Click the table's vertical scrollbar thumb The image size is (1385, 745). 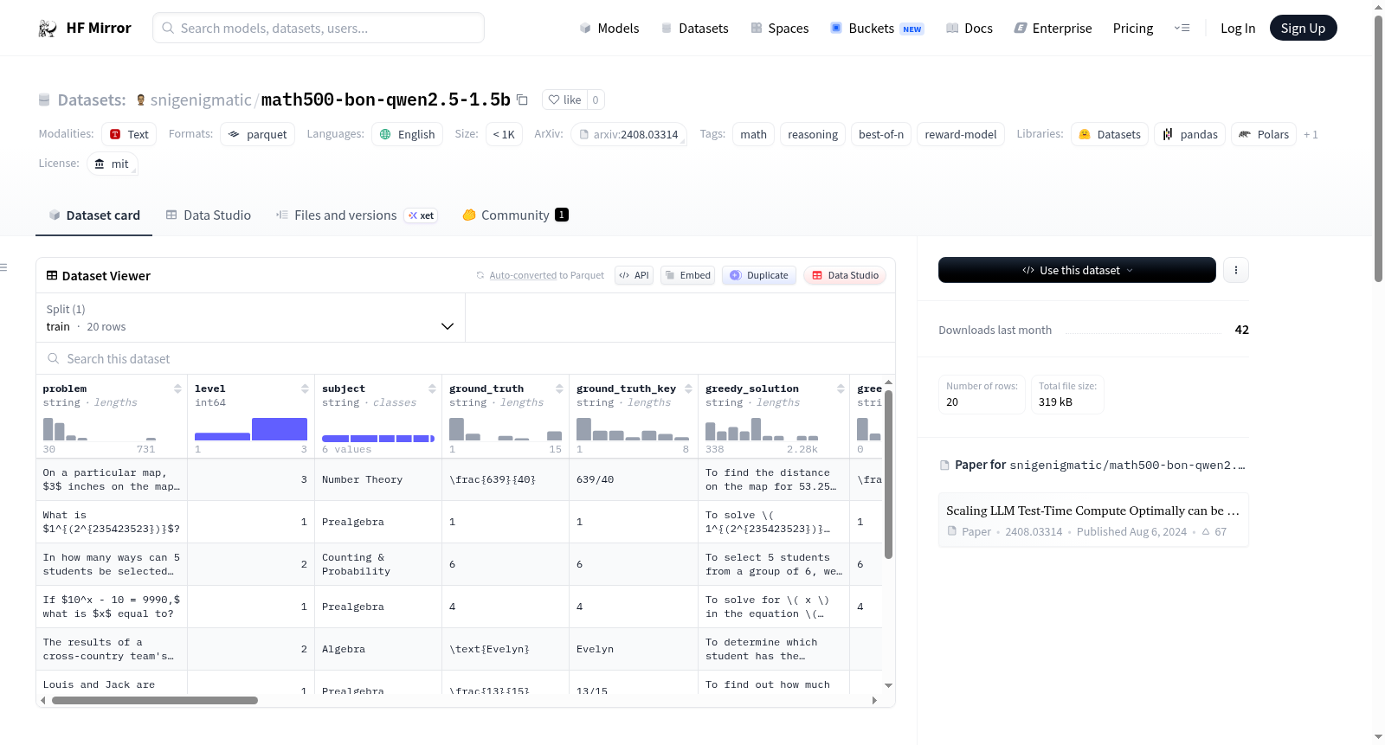coord(888,474)
